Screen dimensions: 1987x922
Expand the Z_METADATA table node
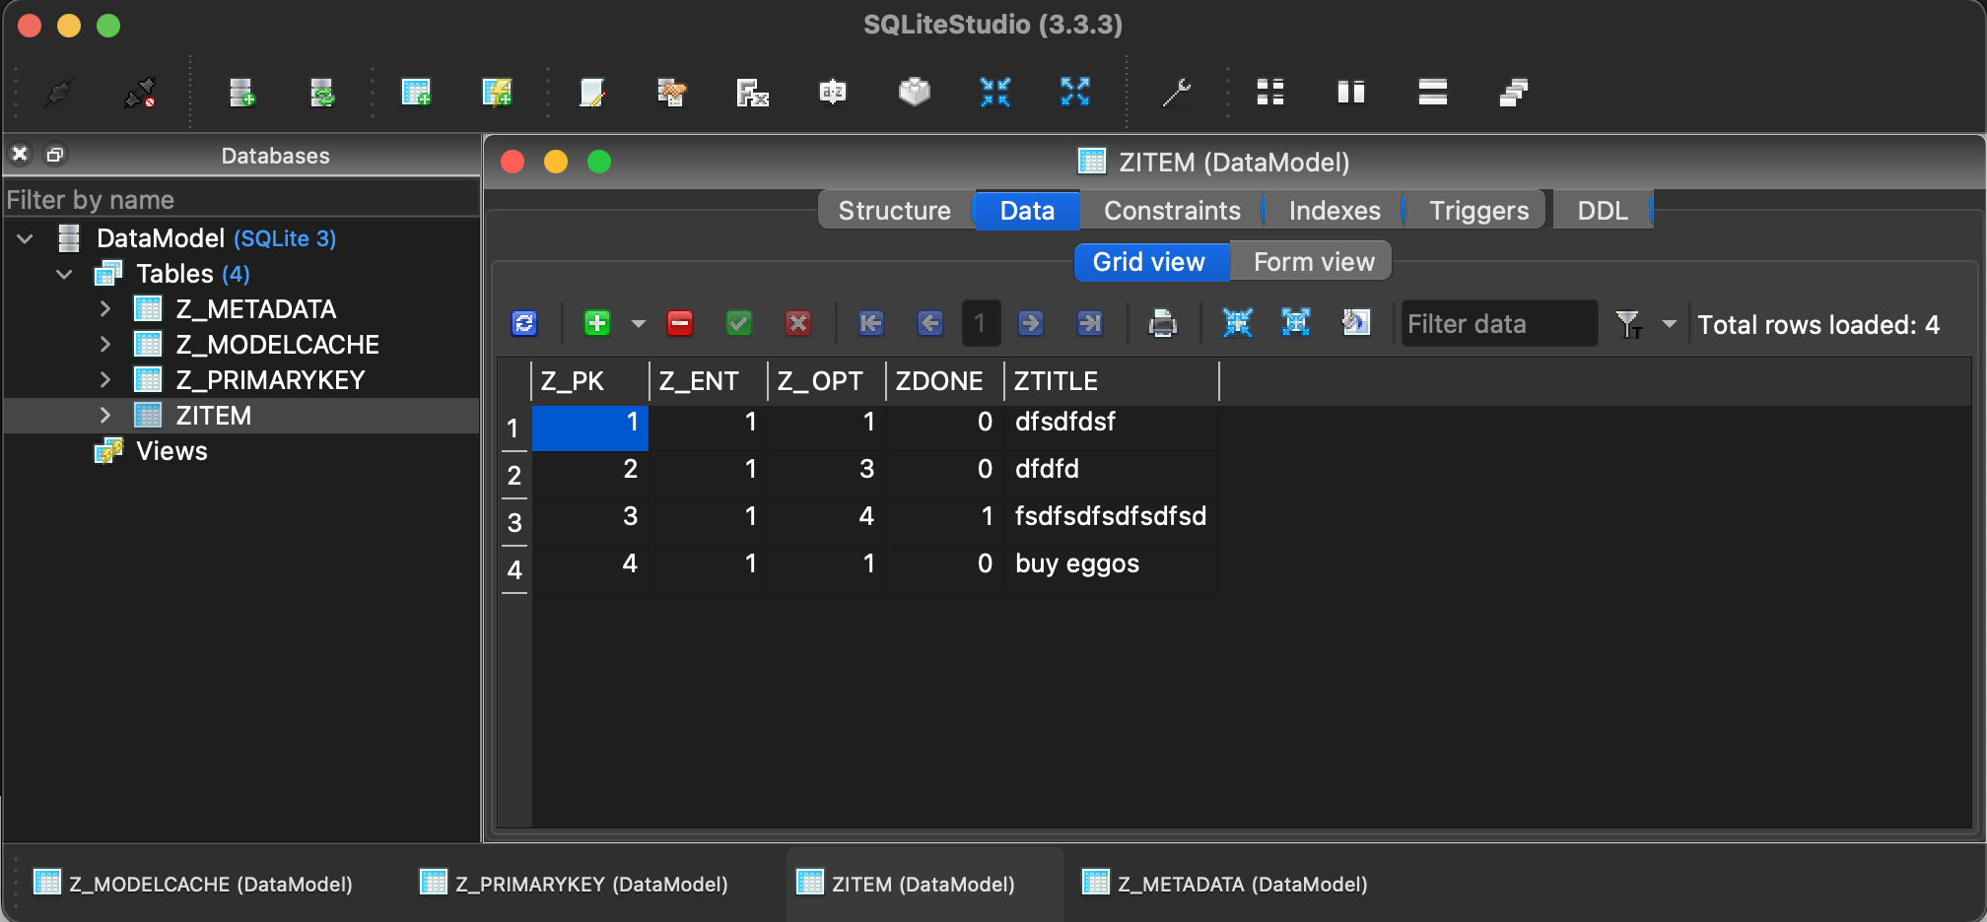[105, 309]
